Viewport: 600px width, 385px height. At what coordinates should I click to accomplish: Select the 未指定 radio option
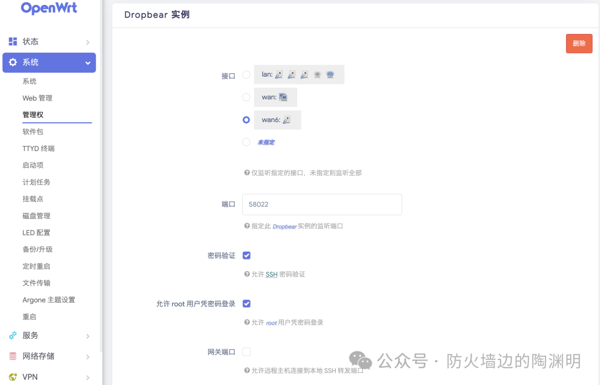[x=247, y=142]
